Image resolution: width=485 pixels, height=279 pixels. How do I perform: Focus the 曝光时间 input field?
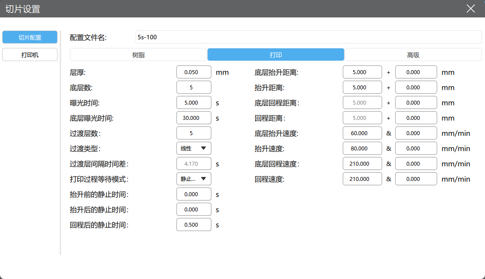(x=194, y=103)
